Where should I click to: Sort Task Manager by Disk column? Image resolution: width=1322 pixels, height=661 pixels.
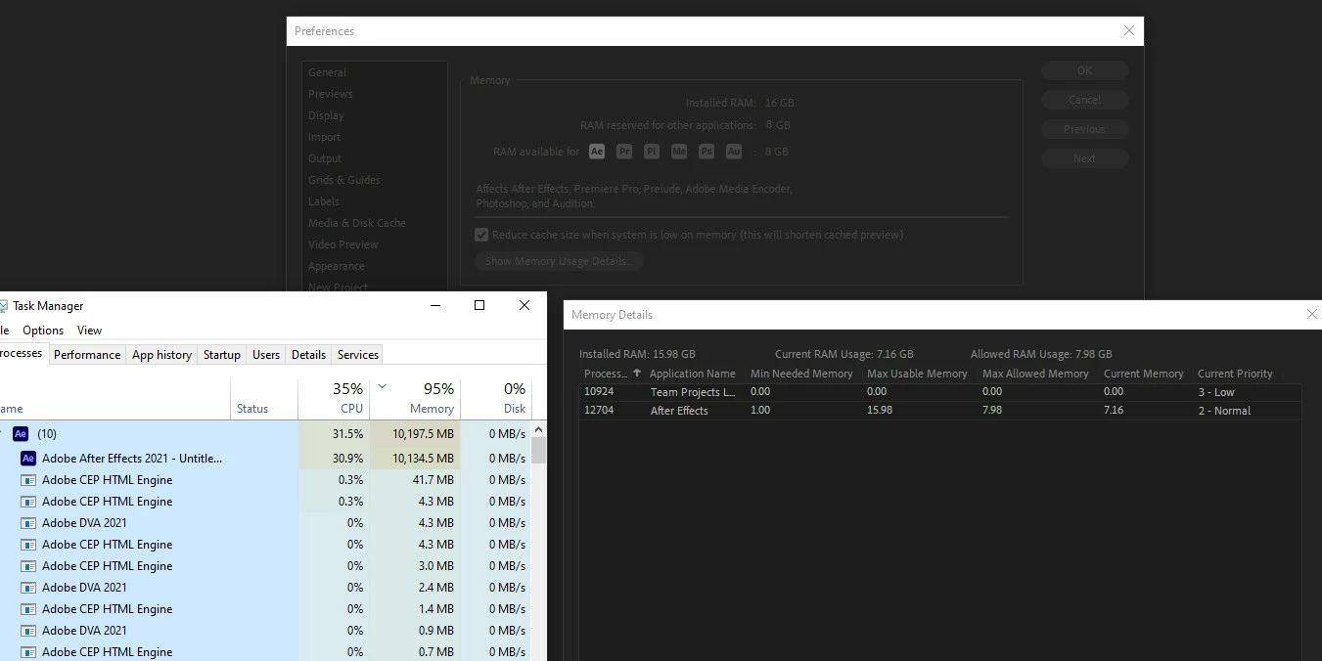pos(496,398)
